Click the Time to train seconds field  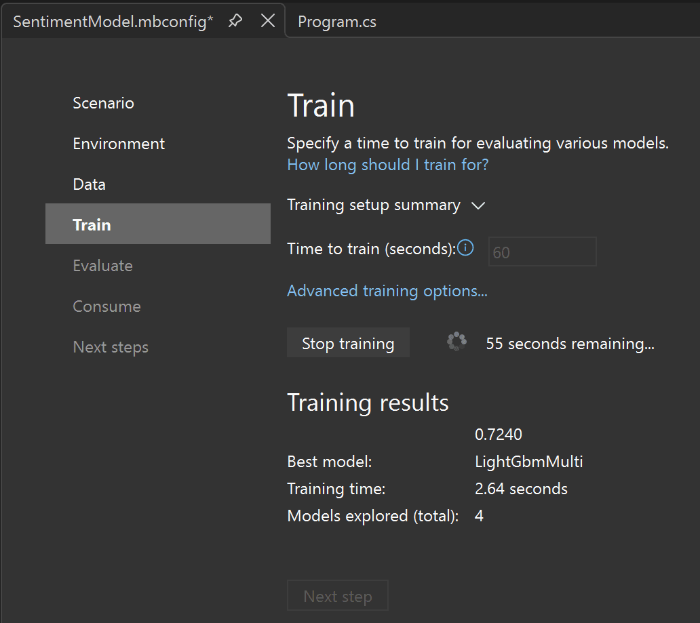542,252
